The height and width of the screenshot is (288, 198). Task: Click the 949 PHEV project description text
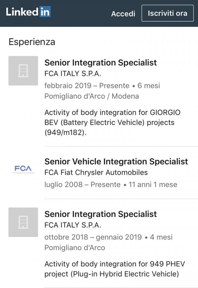coord(114,269)
